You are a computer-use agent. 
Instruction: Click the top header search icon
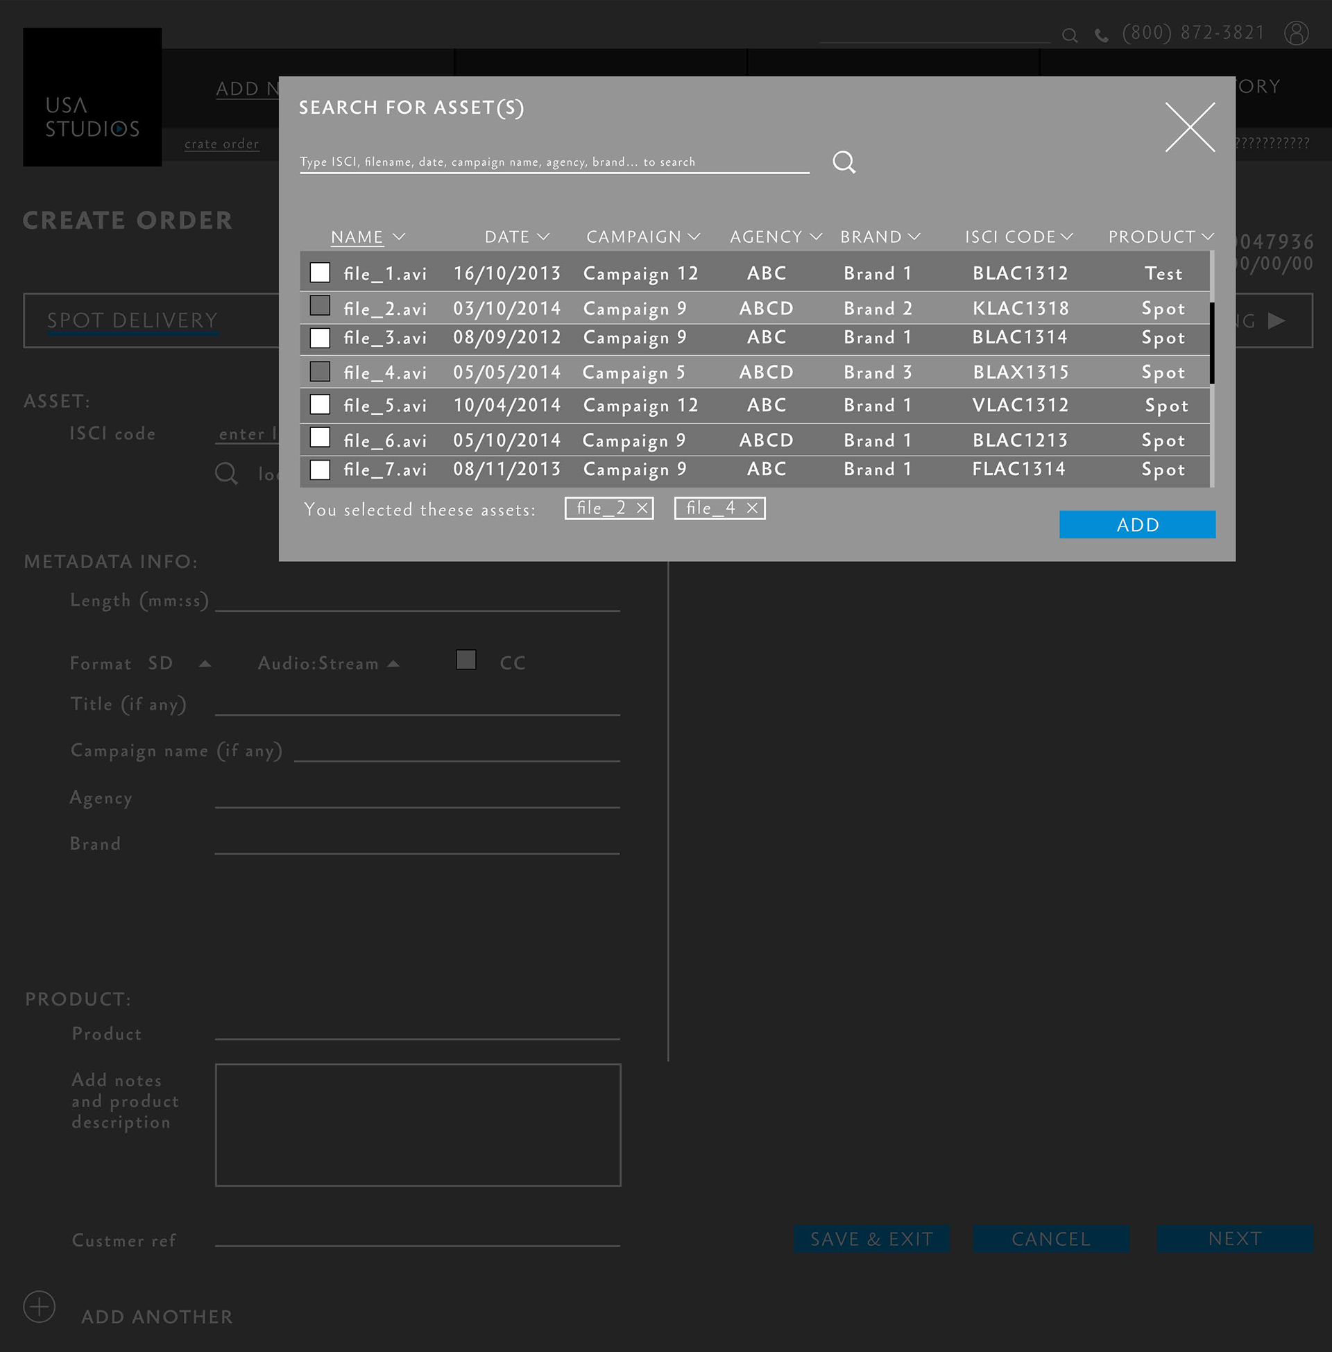tap(1069, 35)
